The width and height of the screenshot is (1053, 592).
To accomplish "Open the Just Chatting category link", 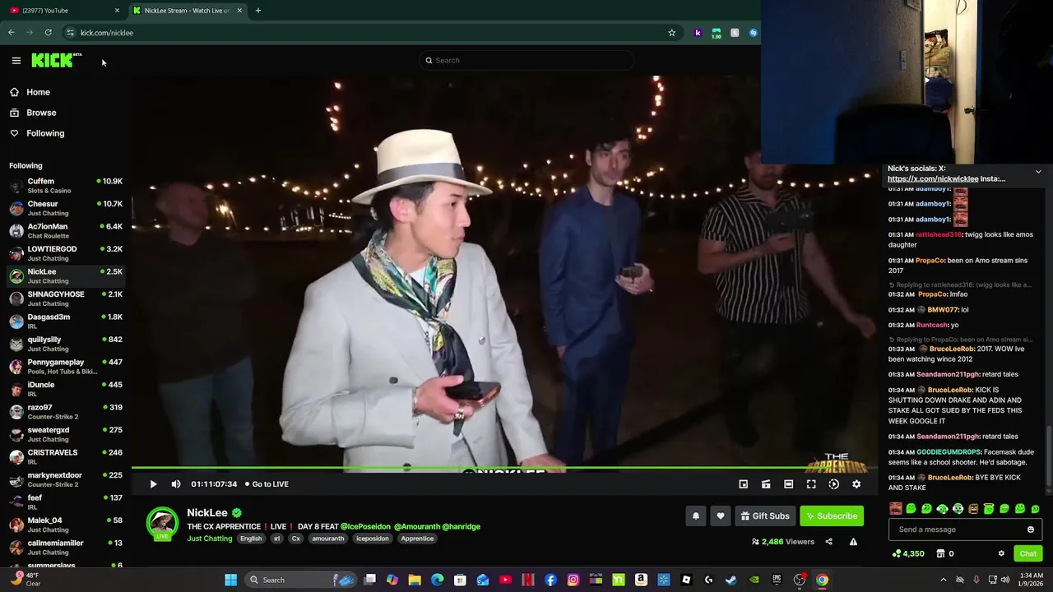I will [209, 539].
